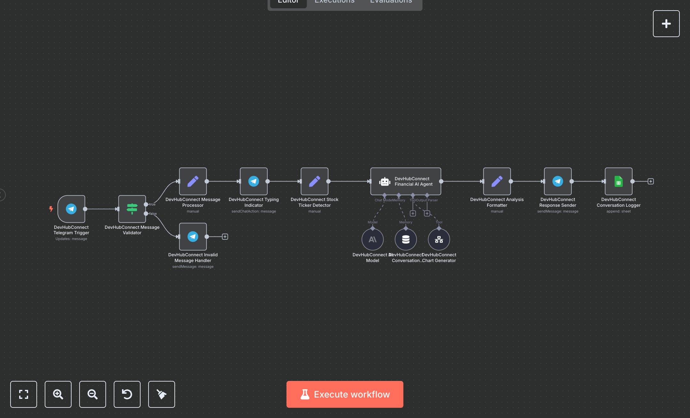Select the Typing Indicator Telegram node

pyautogui.click(x=254, y=181)
